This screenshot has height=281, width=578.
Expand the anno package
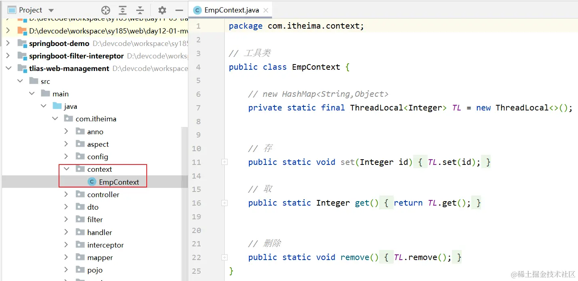[66, 131]
